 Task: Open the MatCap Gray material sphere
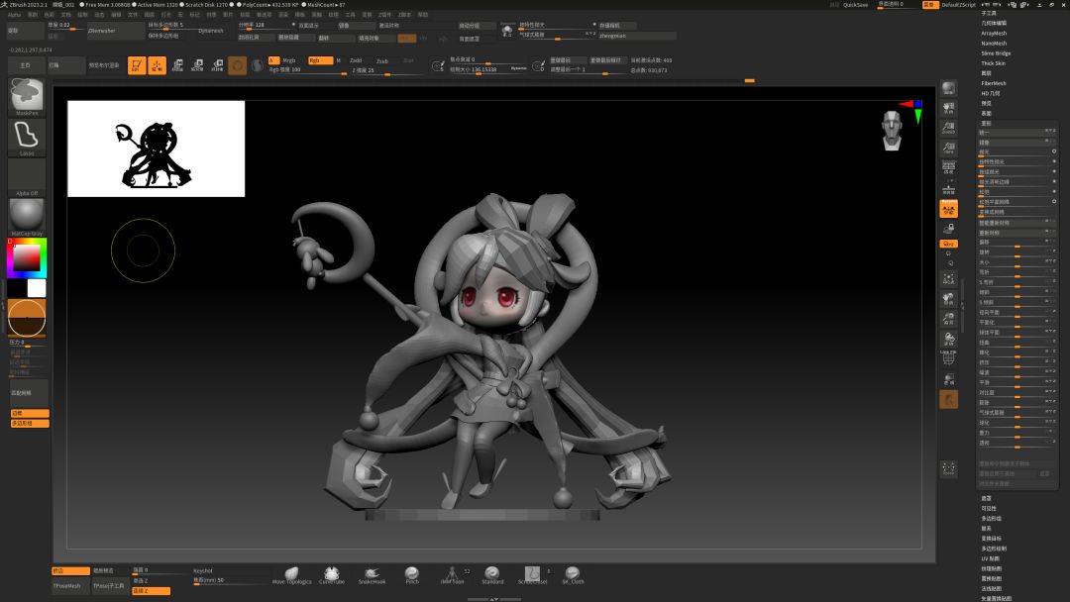pyautogui.click(x=27, y=218)
